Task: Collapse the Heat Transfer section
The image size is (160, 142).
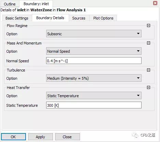Action: 148,88
